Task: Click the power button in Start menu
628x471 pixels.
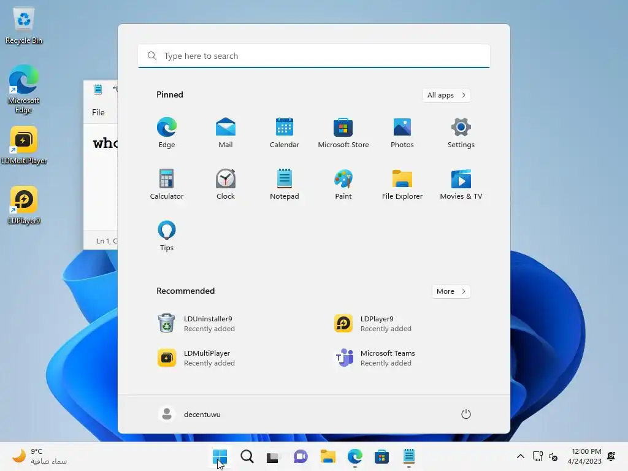Action: [466, 414]
